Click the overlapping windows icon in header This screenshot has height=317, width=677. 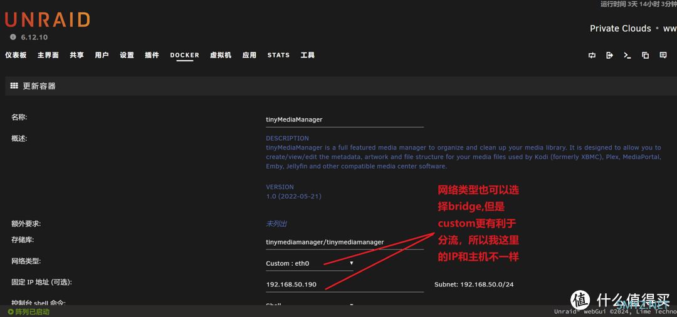[646, 55]
